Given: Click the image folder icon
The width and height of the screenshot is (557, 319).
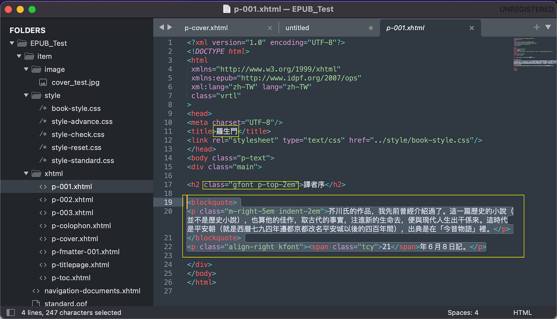Looking at the screenshot, I should [x=37, y=69].
